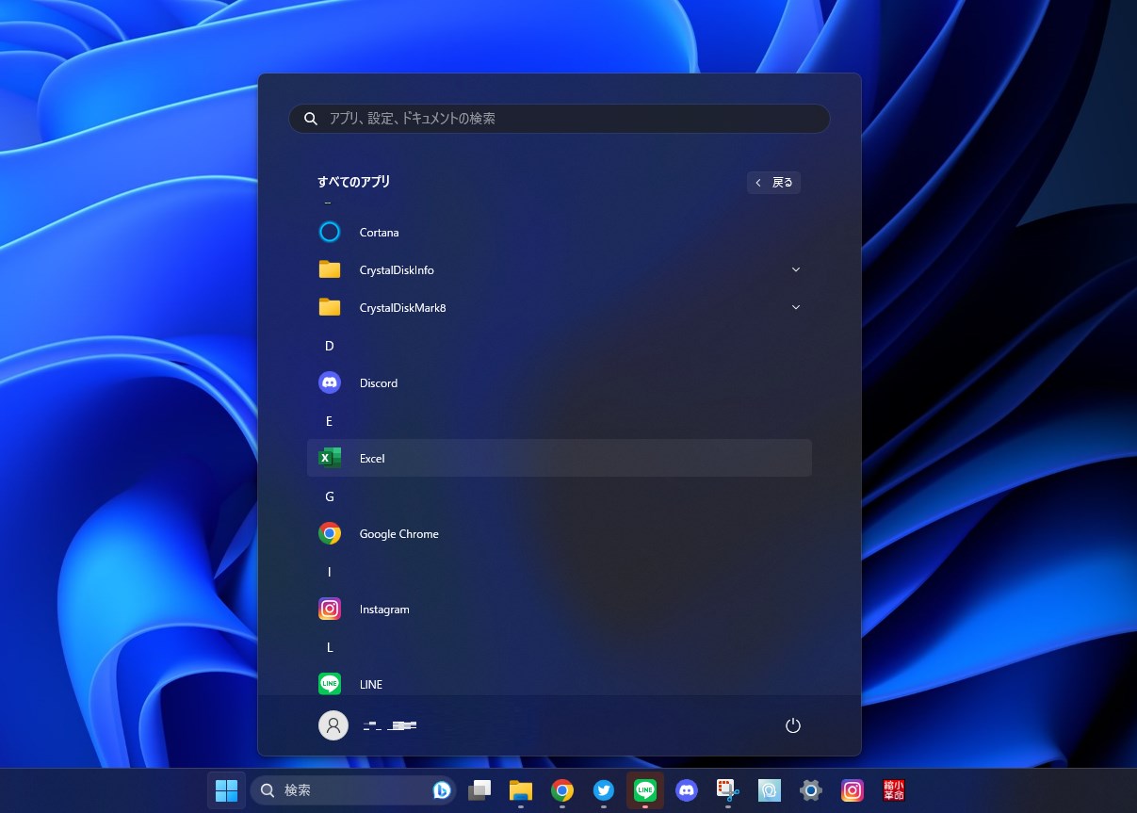Viewport: 1137px width, 813px height.
Task: Click the magnifier icon in search bar
Action: [x=311, y=119]
